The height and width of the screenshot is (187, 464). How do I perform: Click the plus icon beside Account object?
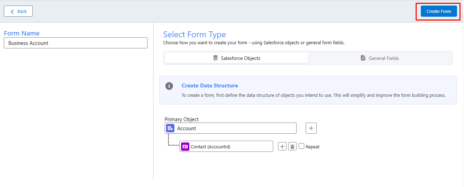(x=311, y=128)
